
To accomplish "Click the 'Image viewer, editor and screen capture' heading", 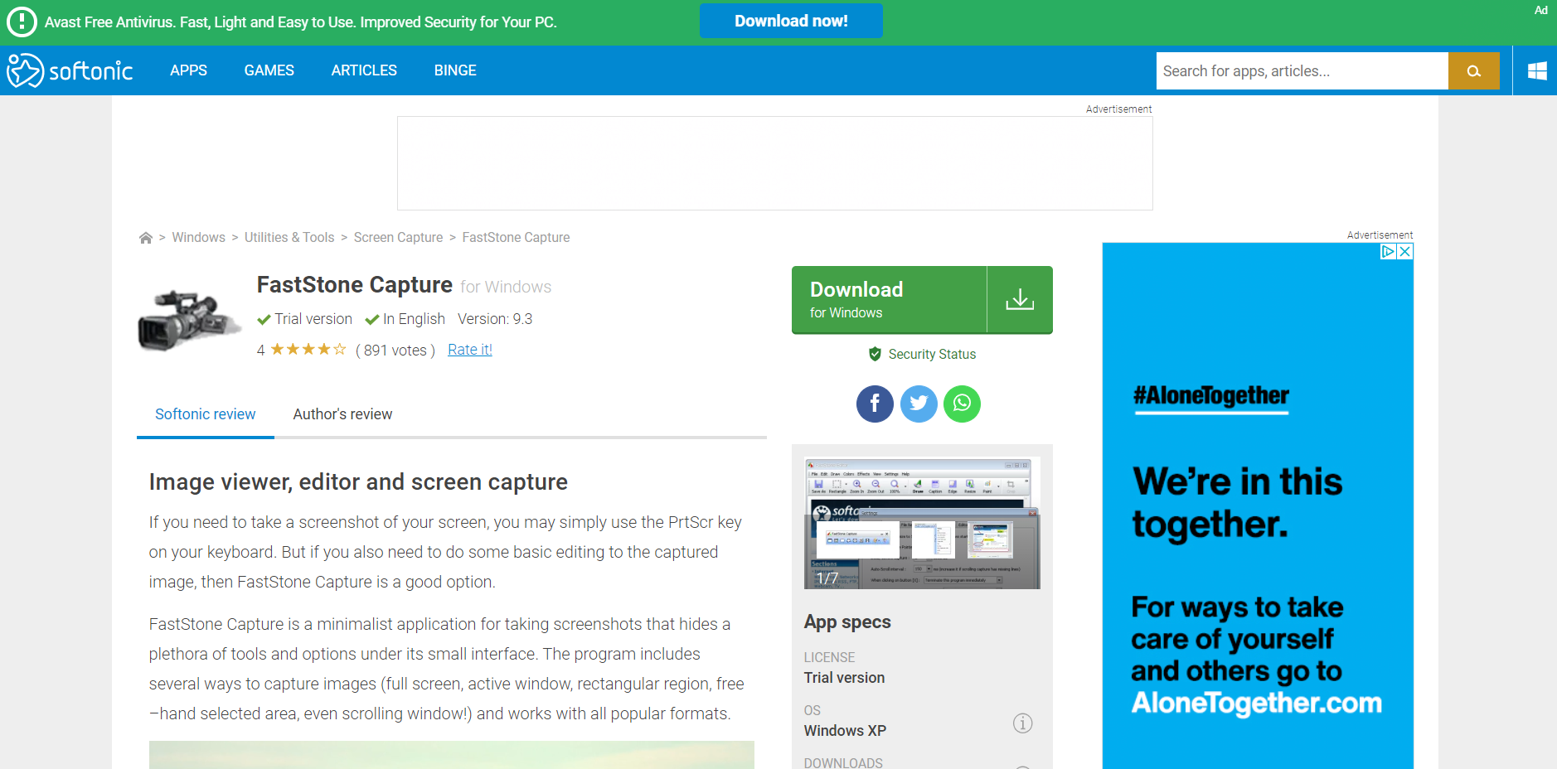I will click(x=358, y=482).
